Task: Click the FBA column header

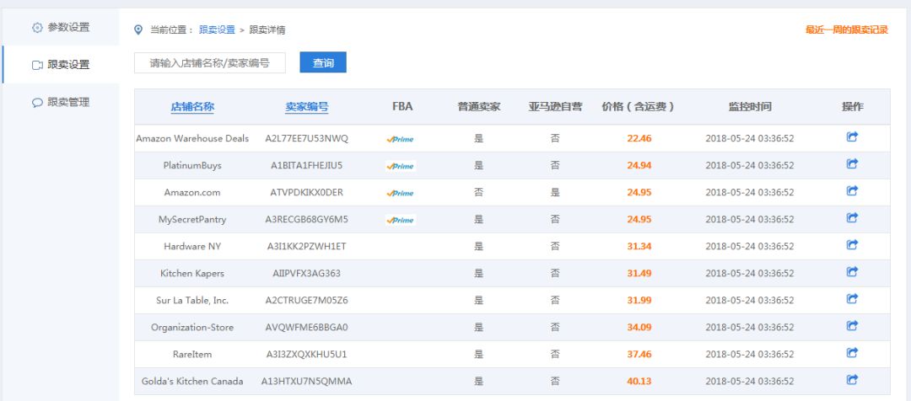Action: click(x=402, y=107)
